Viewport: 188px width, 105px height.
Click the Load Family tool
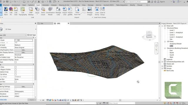97,11
